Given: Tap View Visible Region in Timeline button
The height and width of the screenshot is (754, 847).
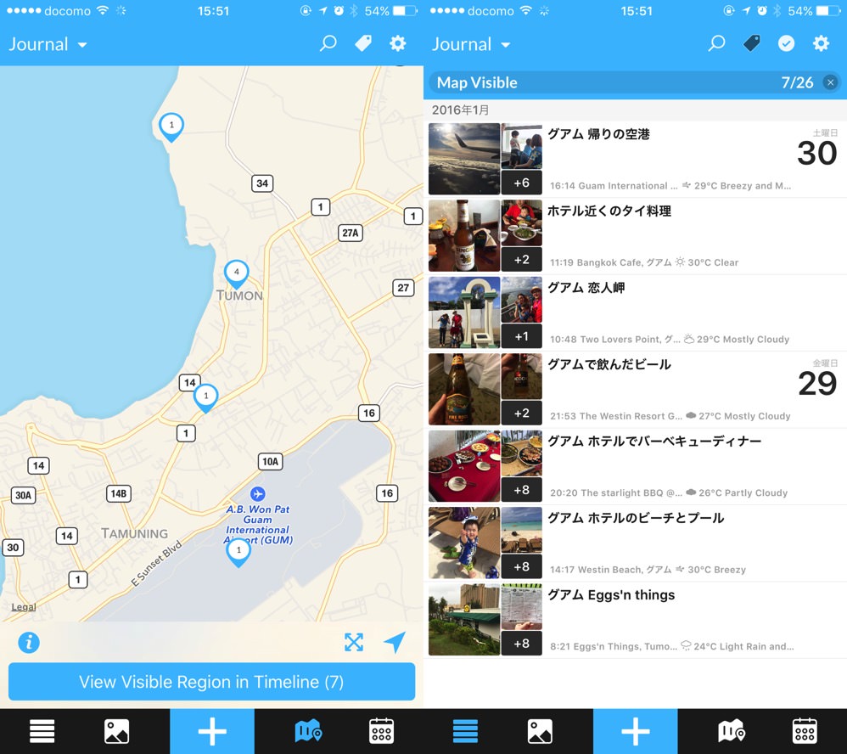Looking at the screenshot, I should [x=211, y=682].
